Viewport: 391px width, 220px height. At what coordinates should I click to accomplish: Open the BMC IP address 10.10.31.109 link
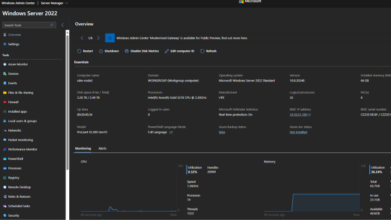[298, 115]
